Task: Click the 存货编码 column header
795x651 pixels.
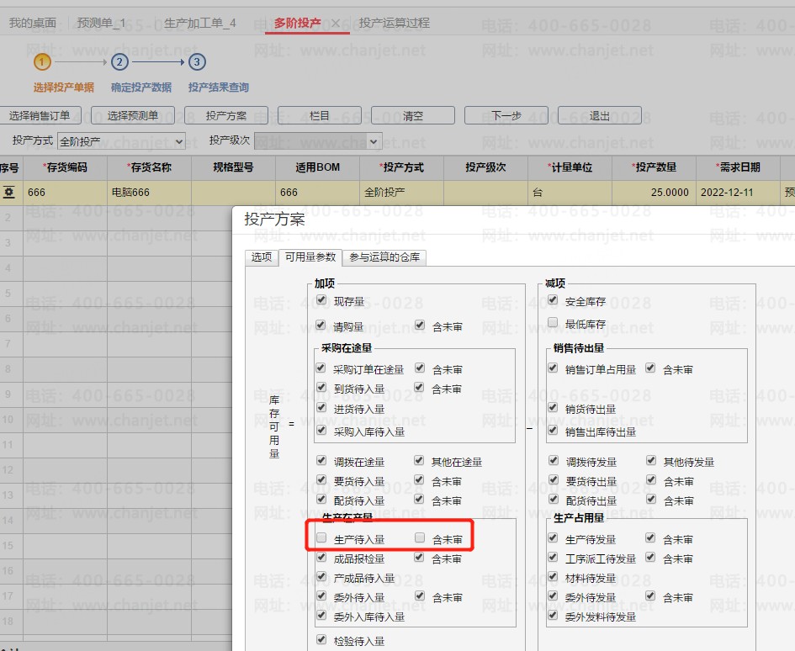Action: tap(65, 167)
